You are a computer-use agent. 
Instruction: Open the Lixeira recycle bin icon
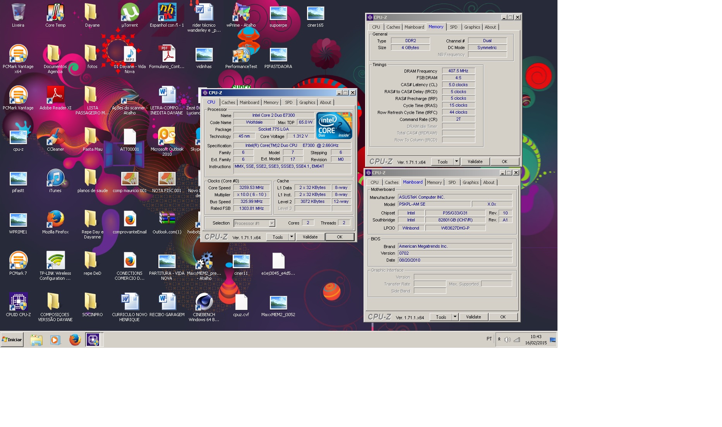tap(18, 15)
